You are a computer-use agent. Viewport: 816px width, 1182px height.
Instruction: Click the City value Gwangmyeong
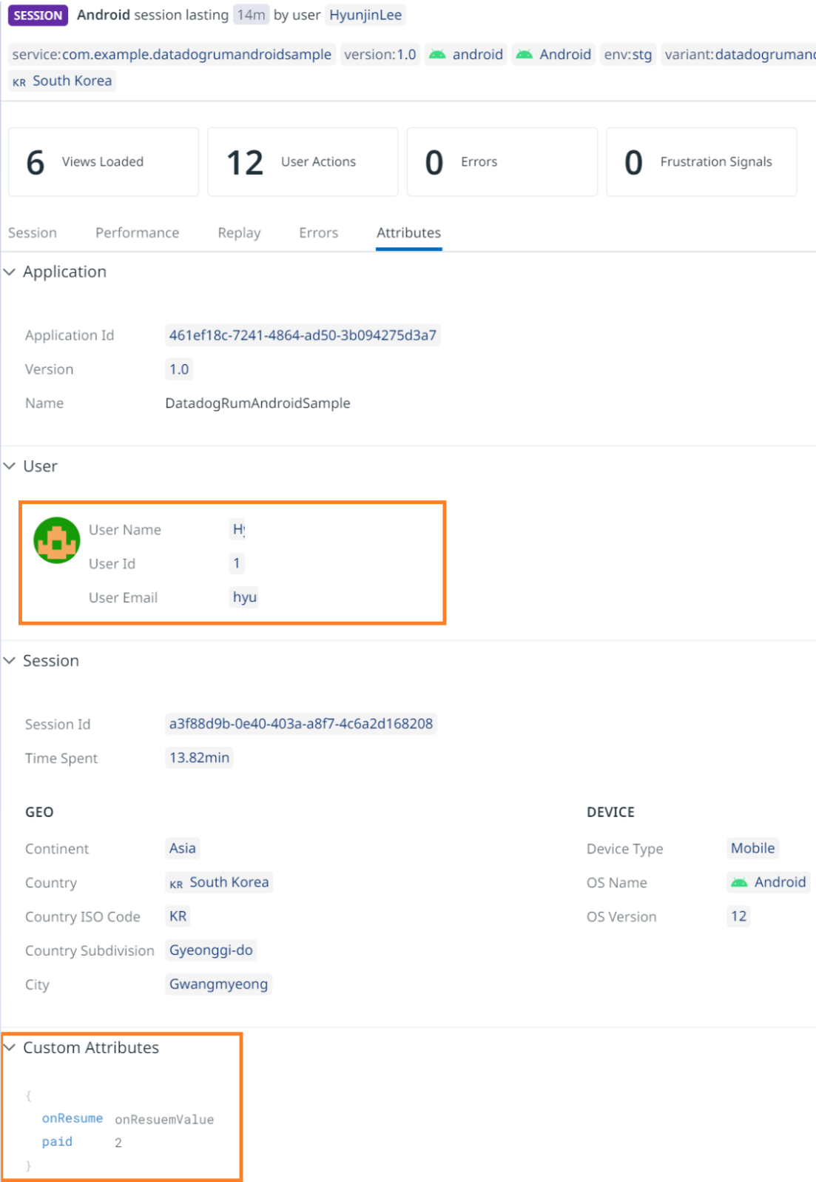[218, 984]
